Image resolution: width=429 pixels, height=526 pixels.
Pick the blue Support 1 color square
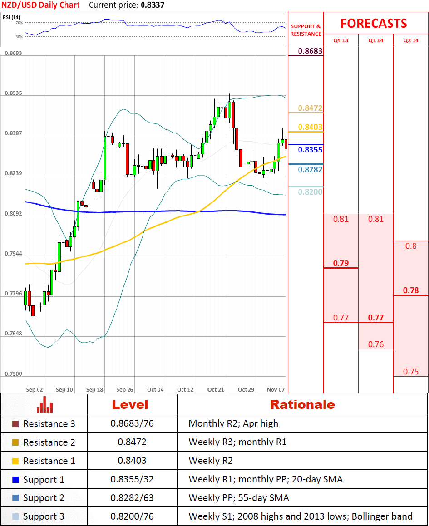15,480
